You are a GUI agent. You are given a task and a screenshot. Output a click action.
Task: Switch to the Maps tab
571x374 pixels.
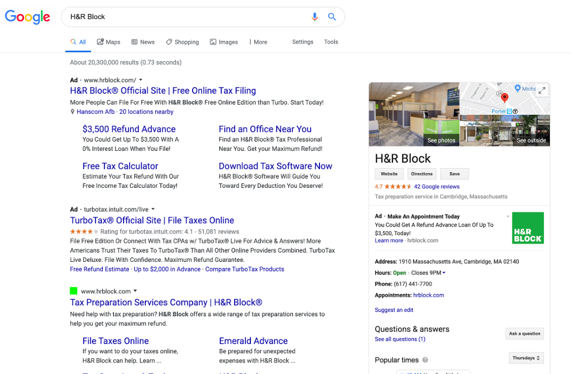108,42
